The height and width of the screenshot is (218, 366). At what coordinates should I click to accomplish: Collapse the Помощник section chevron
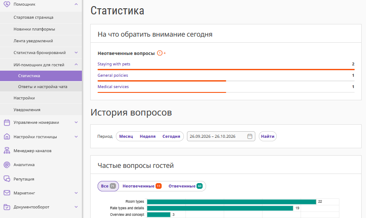76,4
